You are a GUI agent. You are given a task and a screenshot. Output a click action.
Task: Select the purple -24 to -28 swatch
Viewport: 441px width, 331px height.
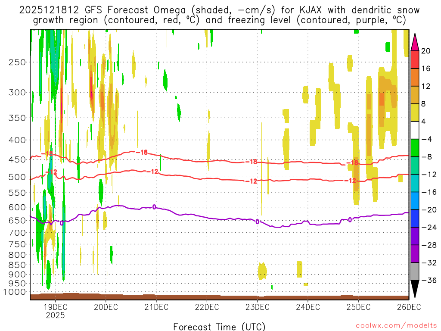pos(415,236)
